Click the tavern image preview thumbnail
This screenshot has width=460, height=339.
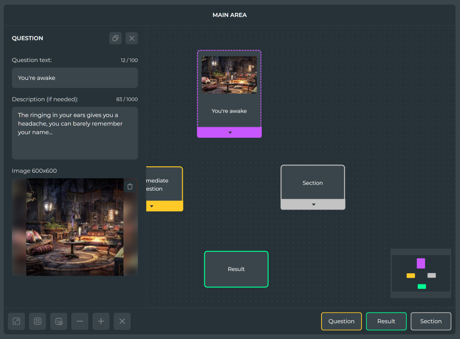click(75, 227)
